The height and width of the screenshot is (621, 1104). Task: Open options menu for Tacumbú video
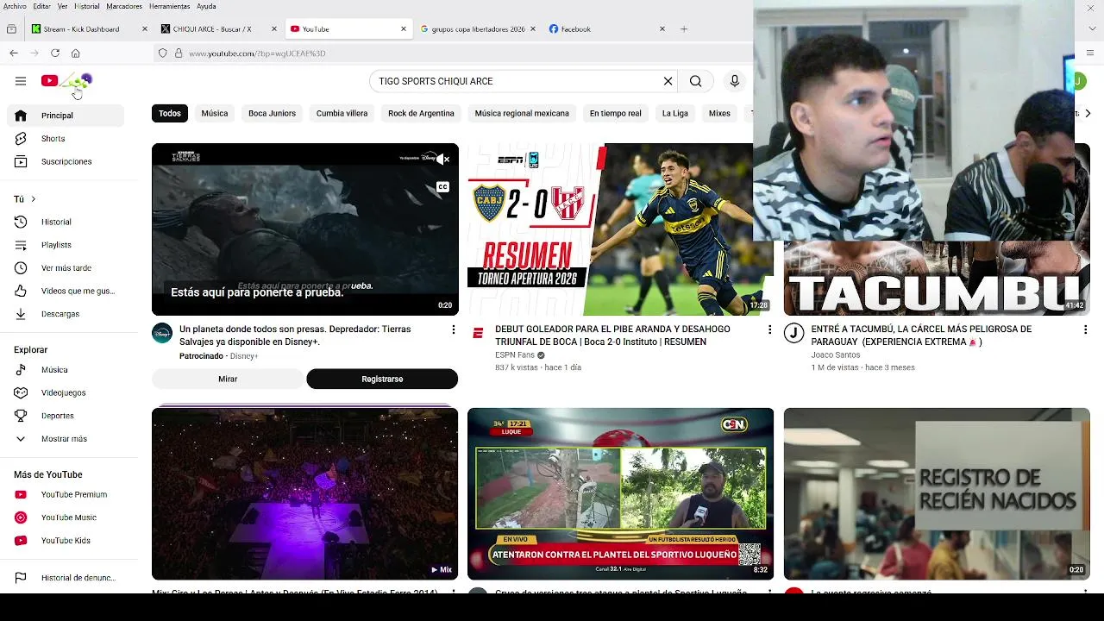[x=1085, y=329]
